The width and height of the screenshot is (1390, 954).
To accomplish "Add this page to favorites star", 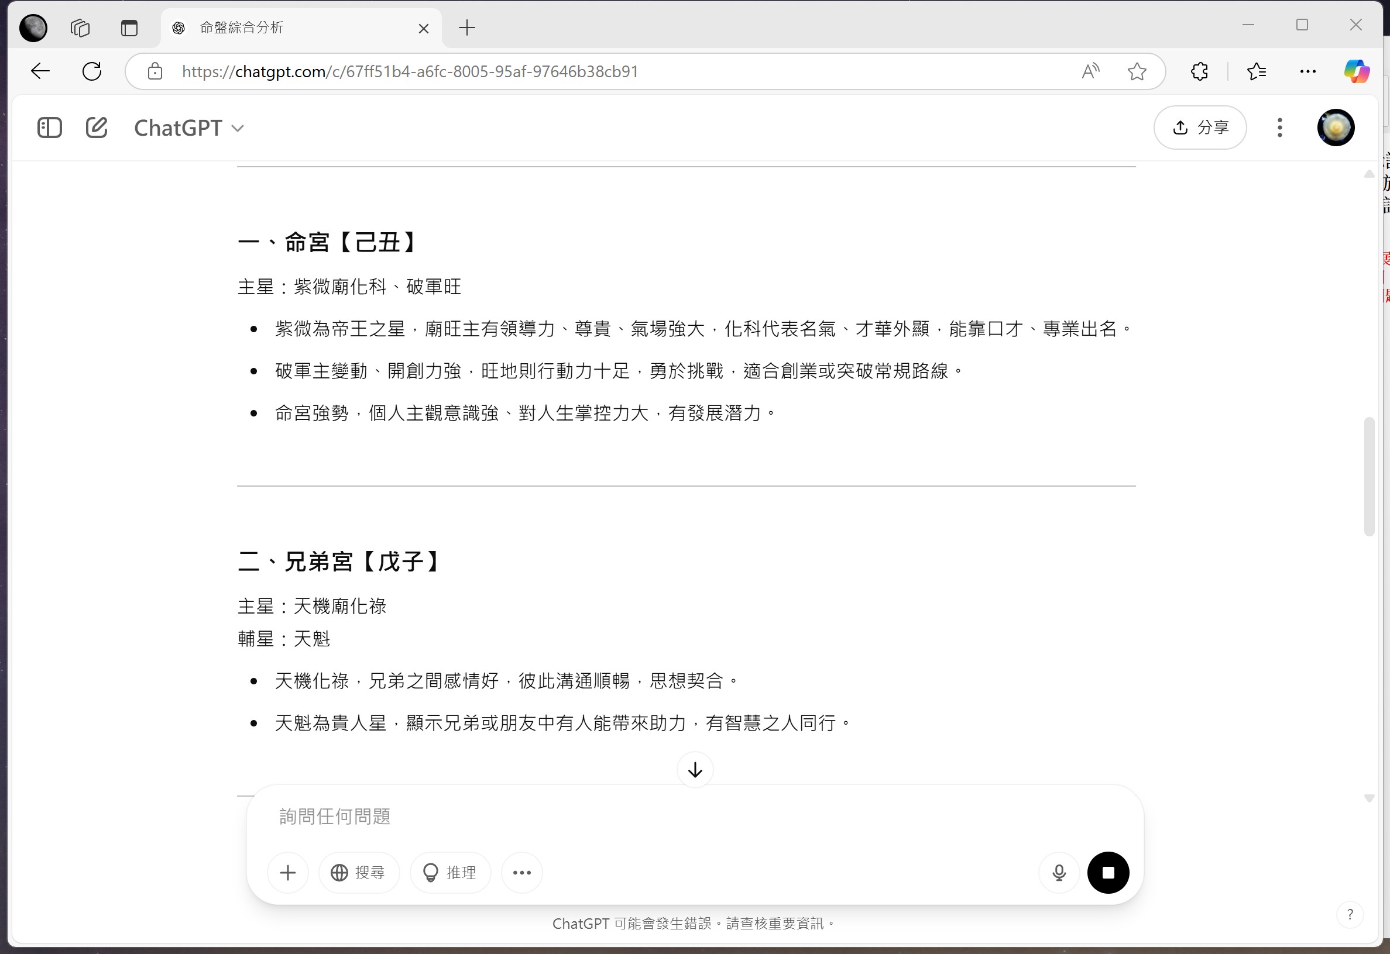I will pos(1137,72).
